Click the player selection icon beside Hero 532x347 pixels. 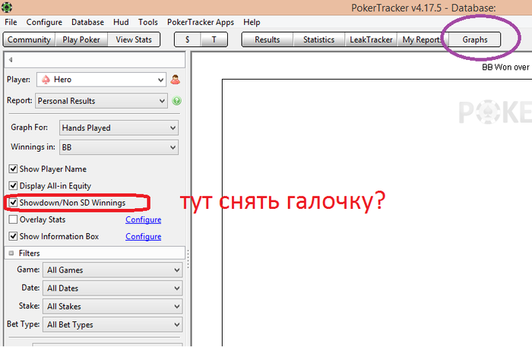(x=176, y=80)
